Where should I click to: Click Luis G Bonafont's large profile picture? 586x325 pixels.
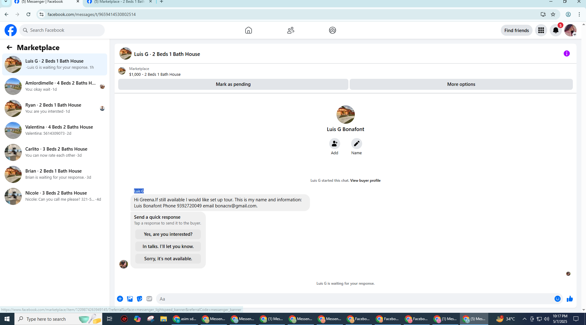[345, 115]
